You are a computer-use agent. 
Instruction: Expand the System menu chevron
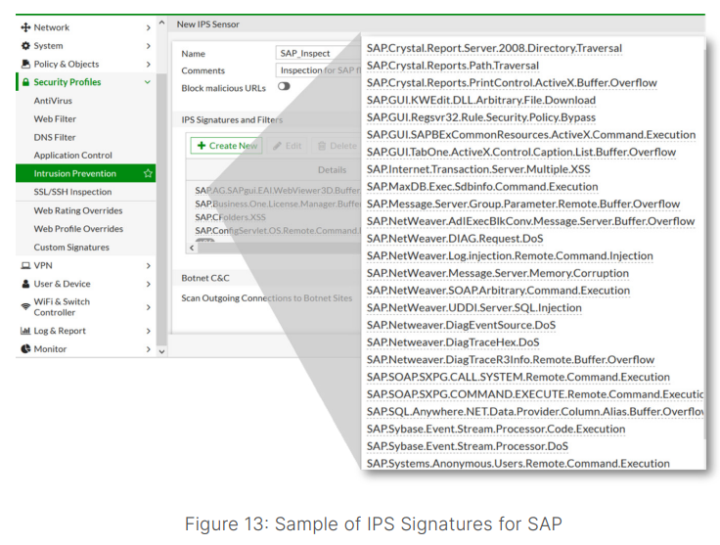[x=149, y=46]
